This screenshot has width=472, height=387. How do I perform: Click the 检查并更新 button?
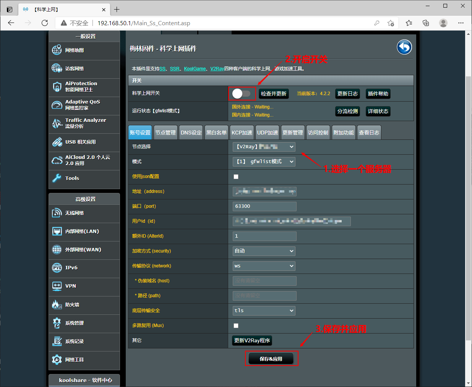click(x=274, y=94)
